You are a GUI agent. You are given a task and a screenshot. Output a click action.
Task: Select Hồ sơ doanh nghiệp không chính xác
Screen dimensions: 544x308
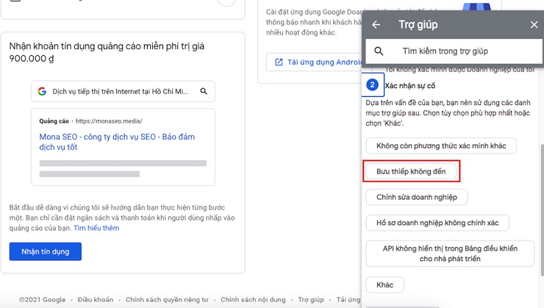click(x=437, y=223)
